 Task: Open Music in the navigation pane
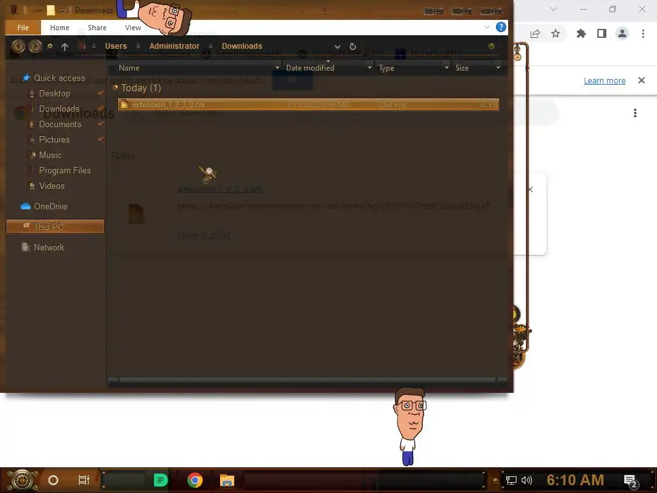pos(50,155)
